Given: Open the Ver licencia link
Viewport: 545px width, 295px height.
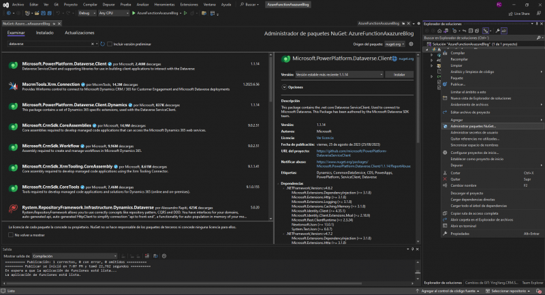Looking at the screenshot, I should (x=325, y=138).
